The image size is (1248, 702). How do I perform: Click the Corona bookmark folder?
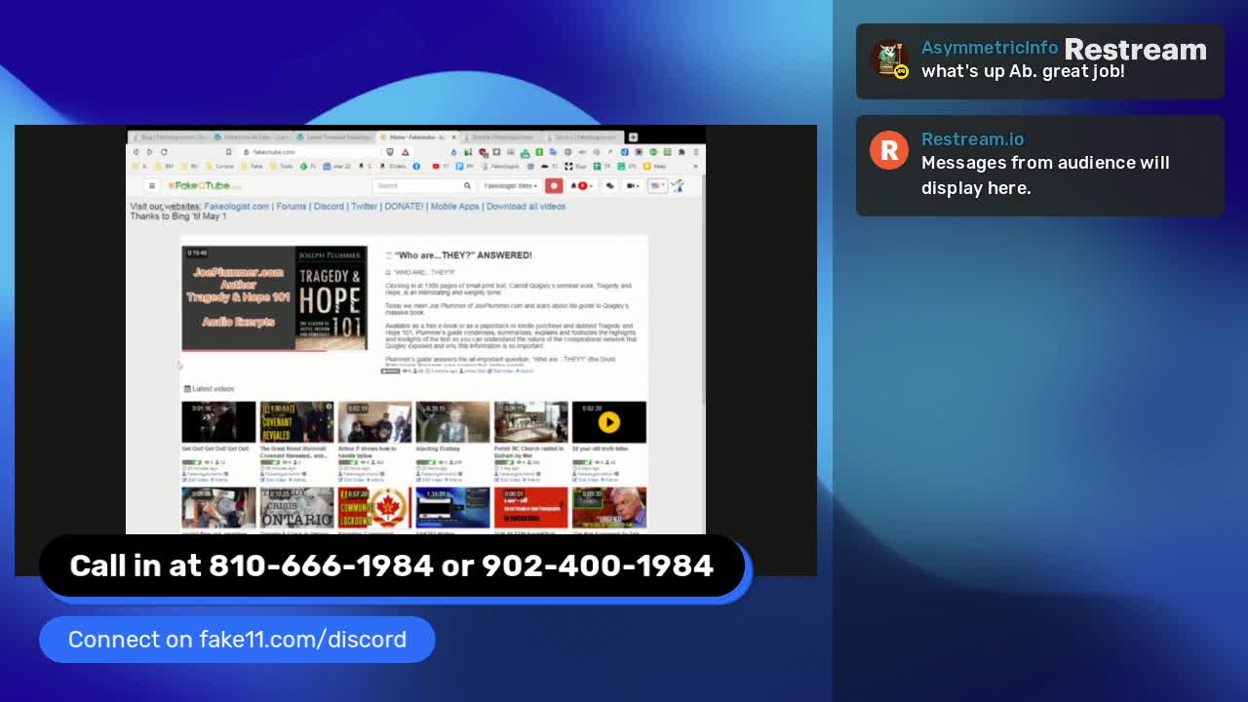pos(219,167)
